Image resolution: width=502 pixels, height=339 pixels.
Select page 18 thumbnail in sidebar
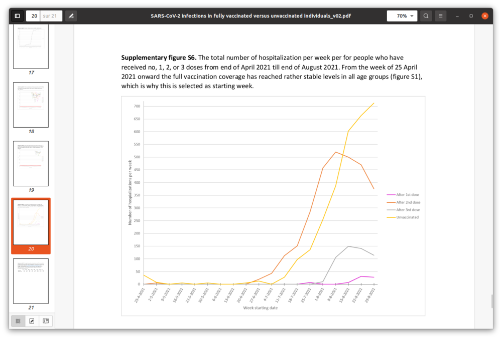(x=31, y=105)
